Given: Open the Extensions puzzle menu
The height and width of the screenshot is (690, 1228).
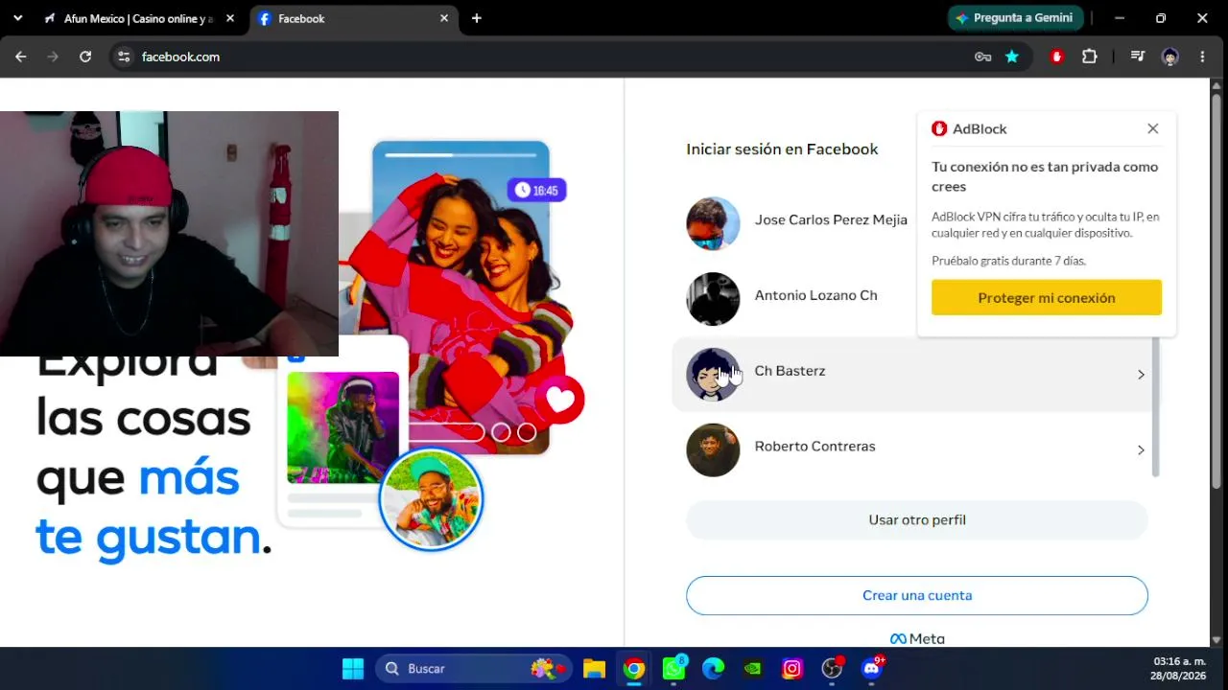Looking at the screenshot, I should click(1090, 57).
